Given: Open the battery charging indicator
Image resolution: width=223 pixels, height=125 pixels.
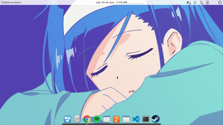Looking at the screenshot, I should pos(207,3).
